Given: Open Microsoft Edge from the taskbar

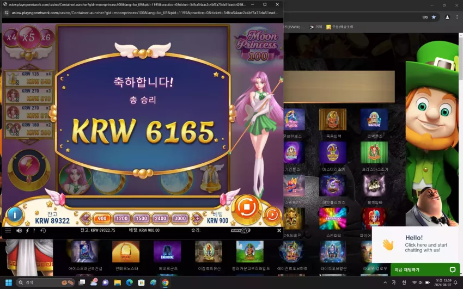Looking at the screenshot, I should [x=129, y=282].
